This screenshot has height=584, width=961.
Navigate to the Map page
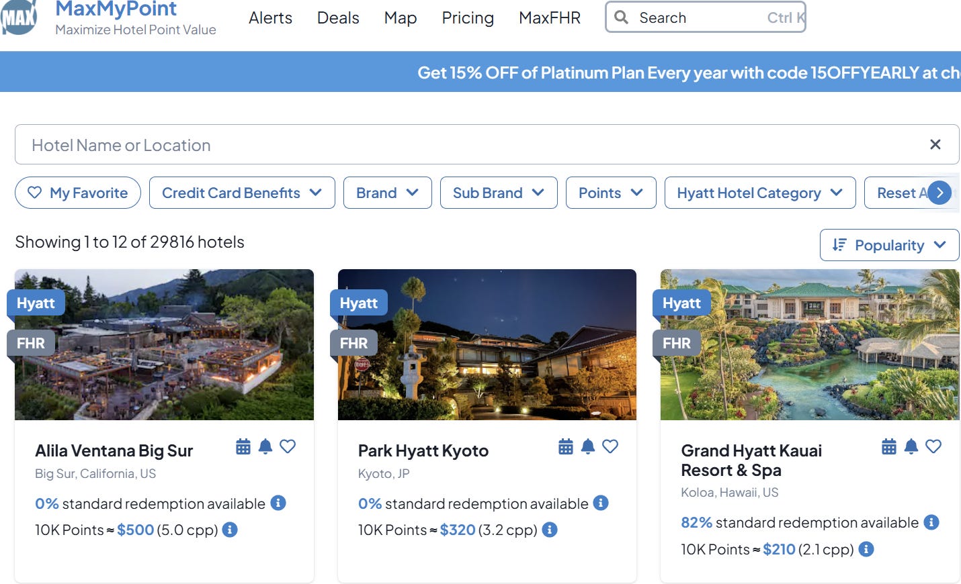pyautogui.click(x=401, y=18)
